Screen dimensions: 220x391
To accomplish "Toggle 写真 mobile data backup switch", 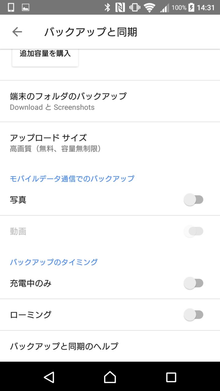I will (x=194, y=200).
